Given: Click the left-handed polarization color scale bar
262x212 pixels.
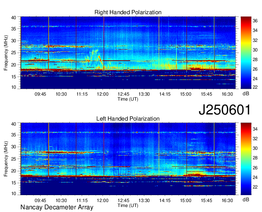Looking at the screenshot, I should click(246, 159).
